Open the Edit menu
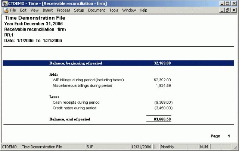 23,10
